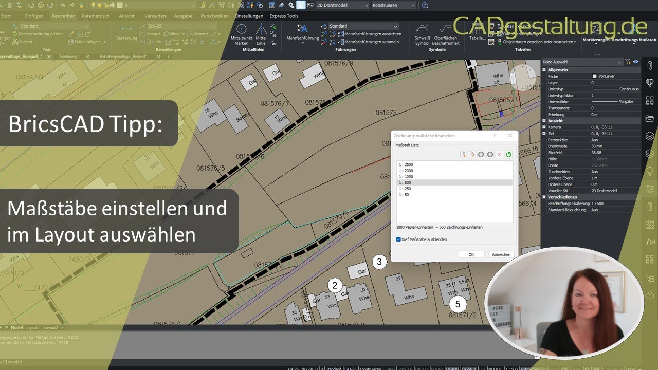658x370 pixels.
Task: Select scale 1 : 50 in the list
Action: click(454, 195)
